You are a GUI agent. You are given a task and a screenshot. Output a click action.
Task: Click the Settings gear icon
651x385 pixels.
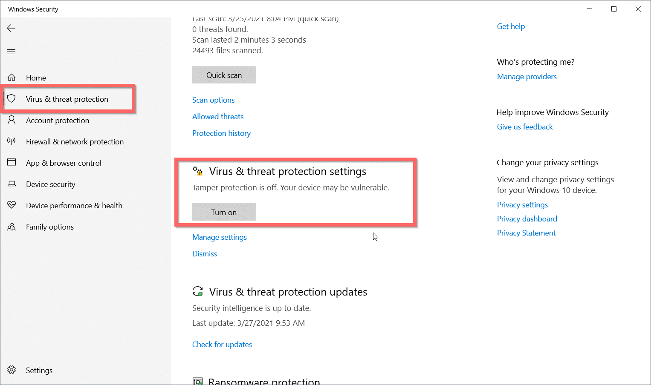pyautogui.click(x=12, y=370)
